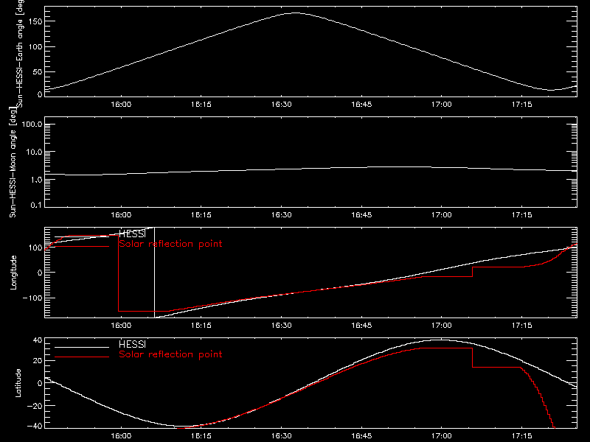This screenshot has width=590, height=442.
Task: Select Solar reflection point legend in Latitude plot
Action: point(170,354)
